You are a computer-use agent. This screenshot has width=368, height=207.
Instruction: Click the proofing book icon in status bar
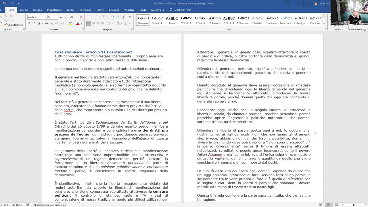click(28, 205)
